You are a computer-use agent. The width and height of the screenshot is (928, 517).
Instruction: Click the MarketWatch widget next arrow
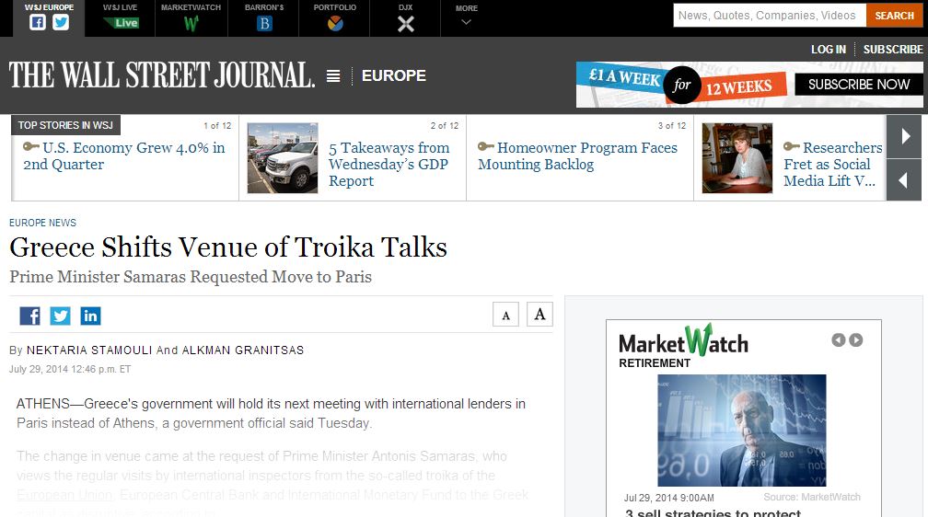pos(856,340)
